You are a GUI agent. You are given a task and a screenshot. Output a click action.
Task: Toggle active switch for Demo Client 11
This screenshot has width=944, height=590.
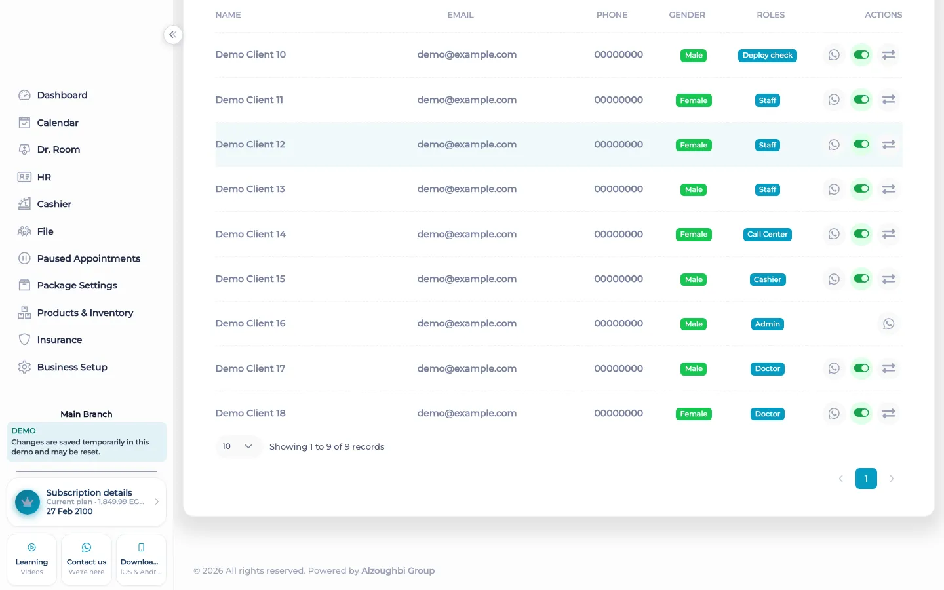point(861,100)
